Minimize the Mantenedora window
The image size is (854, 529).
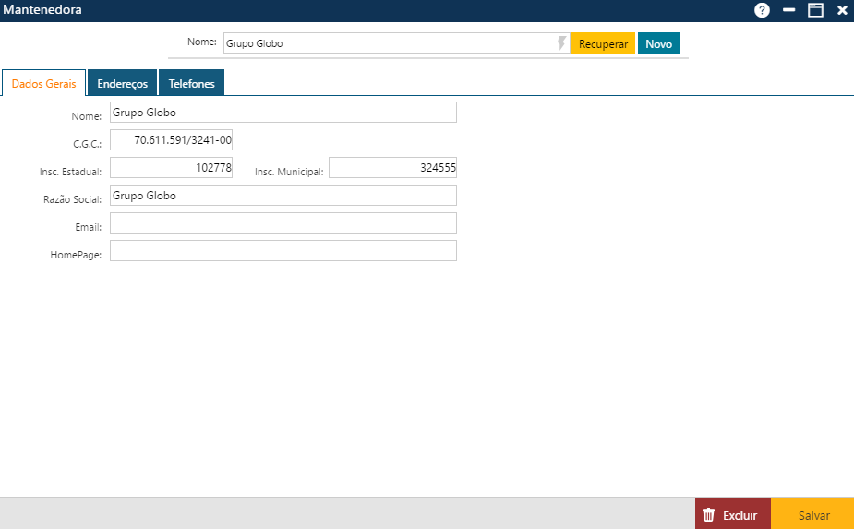[x=789, y=10]
